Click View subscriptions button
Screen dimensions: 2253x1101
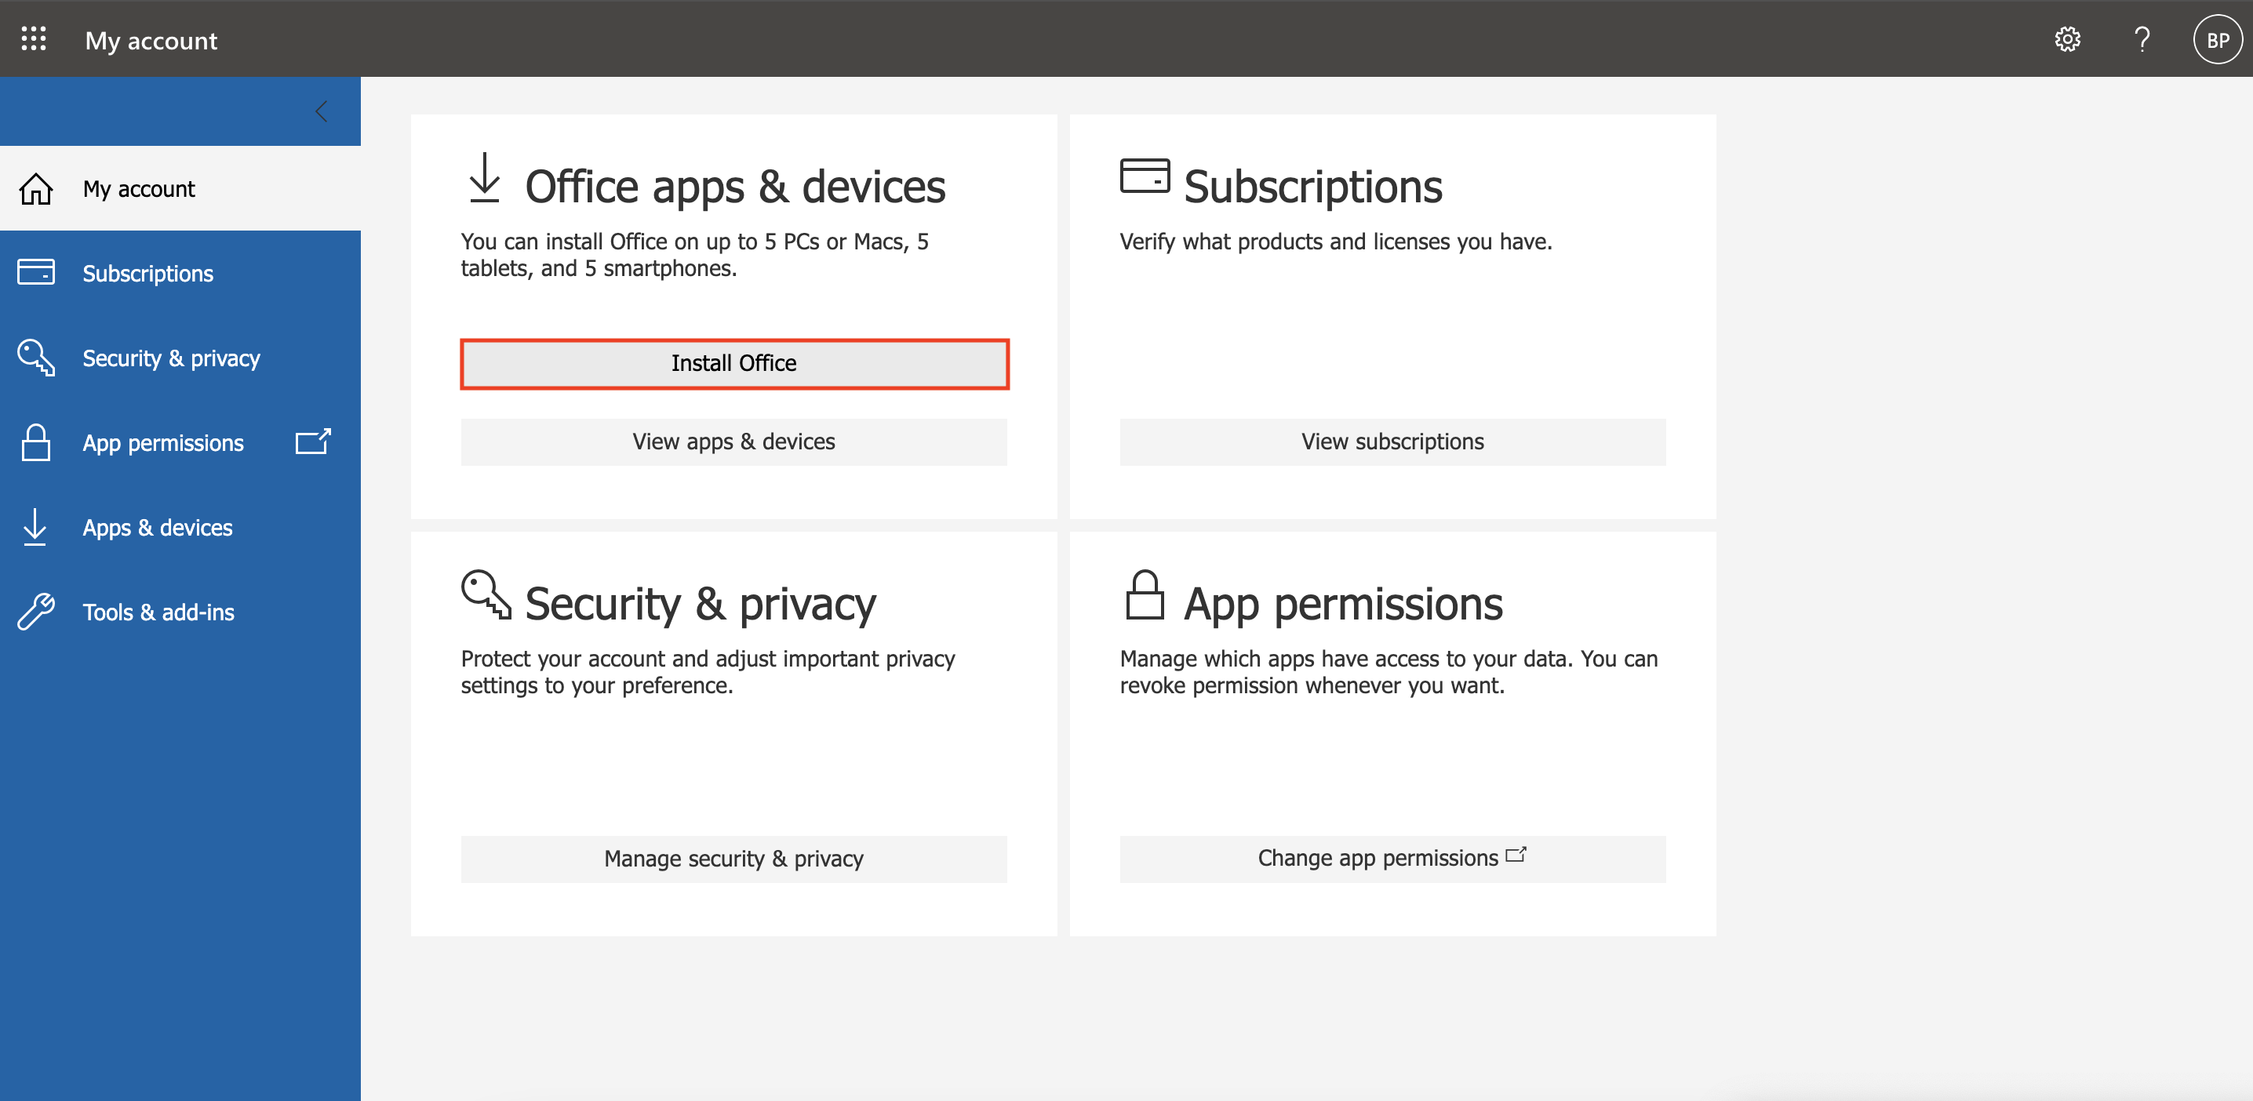(1392, 441)
